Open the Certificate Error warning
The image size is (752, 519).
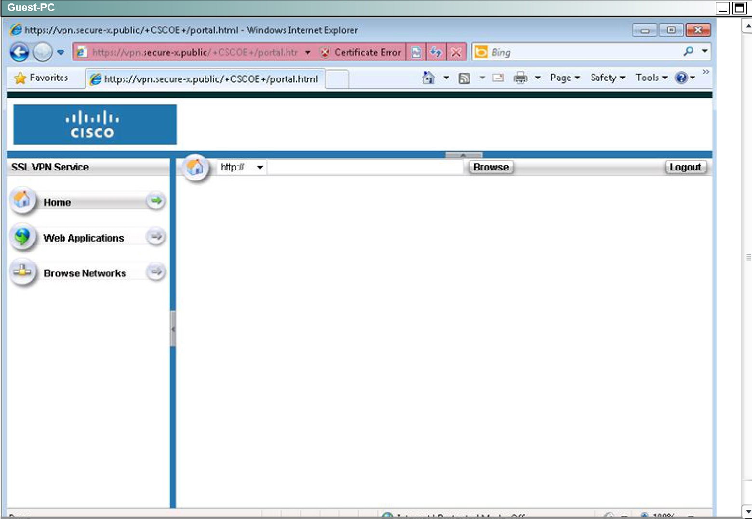click(362, 52)
